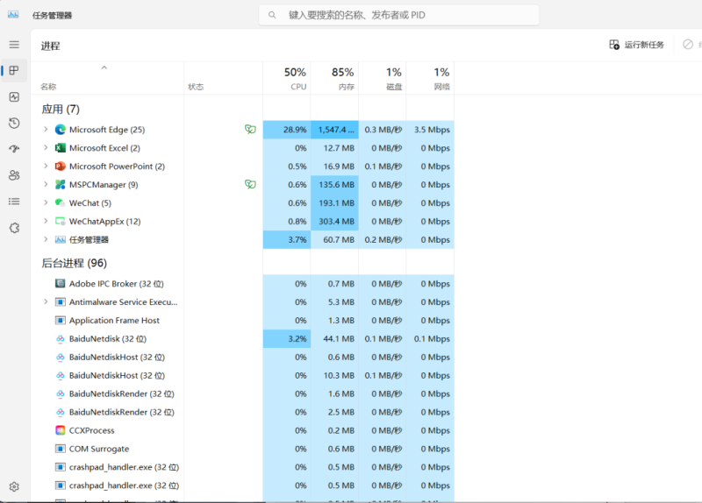
Task: Click the WeChat process icon
Action: [60, 202]
